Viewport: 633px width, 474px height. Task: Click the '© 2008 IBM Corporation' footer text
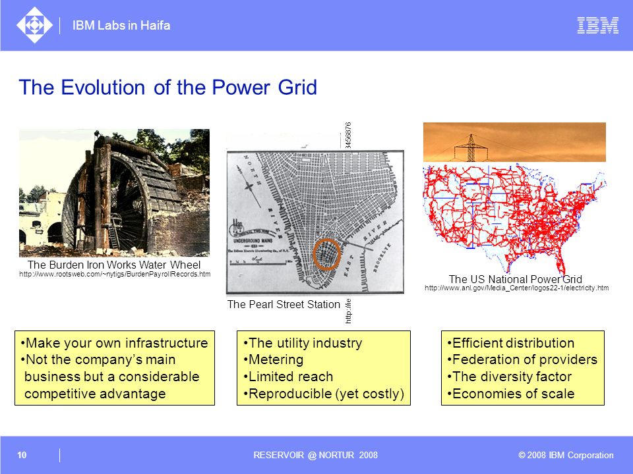566,455
